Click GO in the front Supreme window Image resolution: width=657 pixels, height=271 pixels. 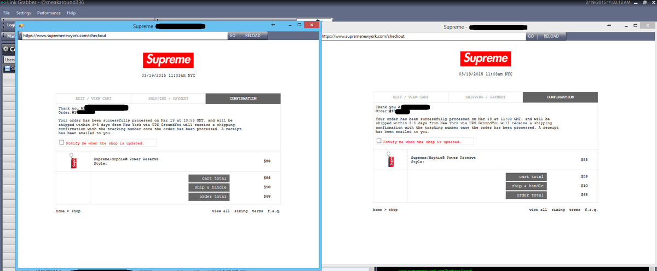pos(232,36)
